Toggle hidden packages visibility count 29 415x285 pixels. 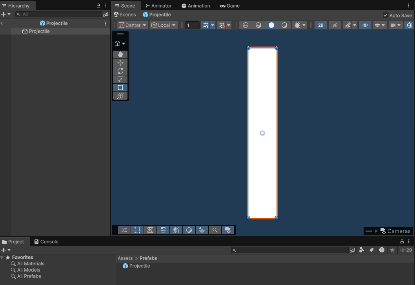pyautogui.click(x=406, y=250)
